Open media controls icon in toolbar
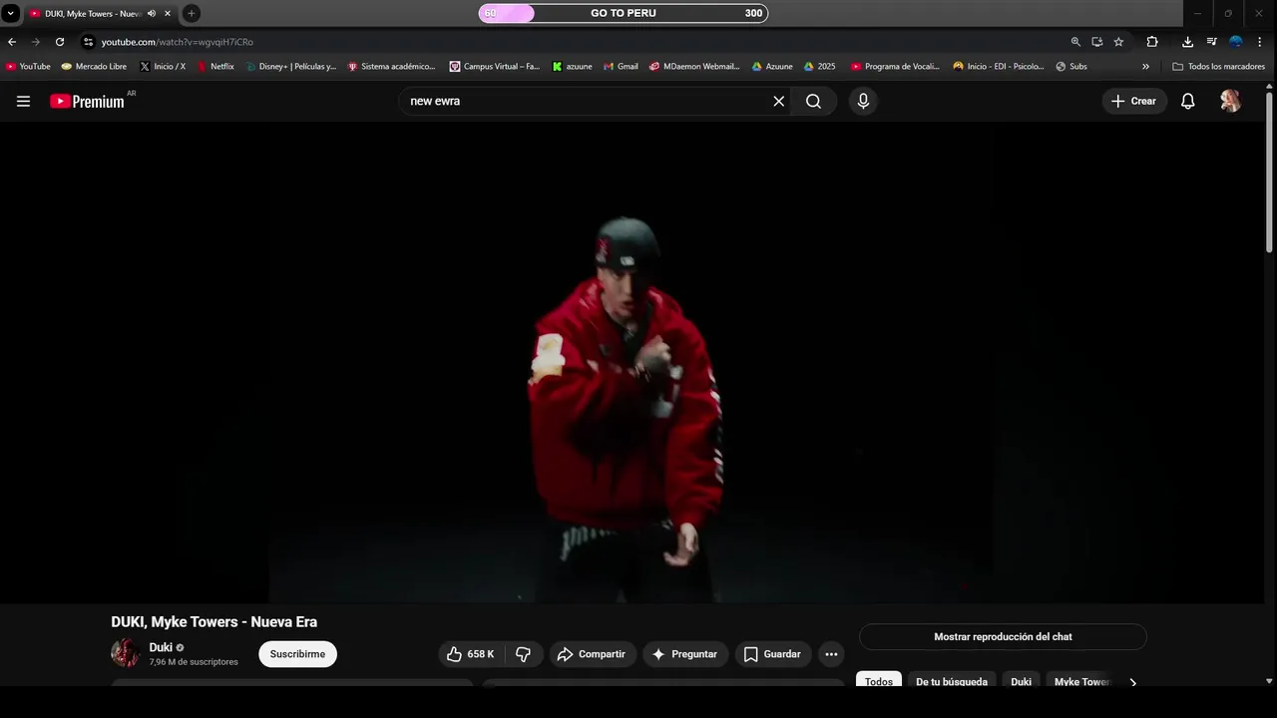This screenshot has width=1277, height=718. point(1211,42)
